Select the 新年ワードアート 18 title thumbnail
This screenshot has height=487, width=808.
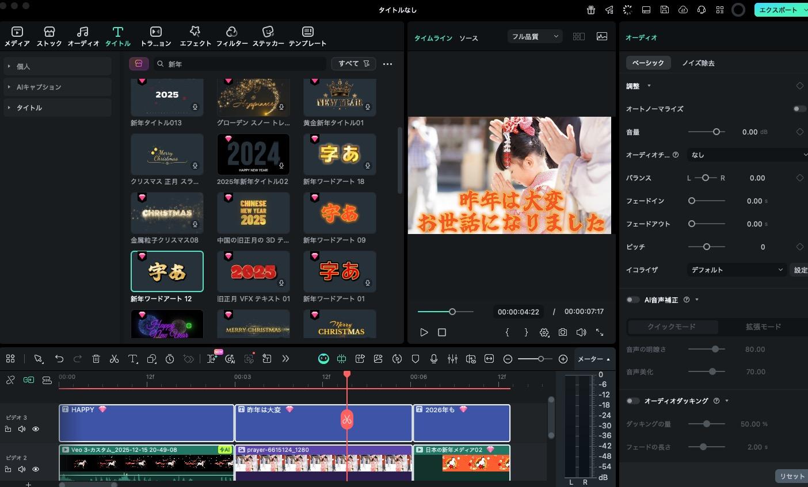pyautogui.click(x=340, y=154)
